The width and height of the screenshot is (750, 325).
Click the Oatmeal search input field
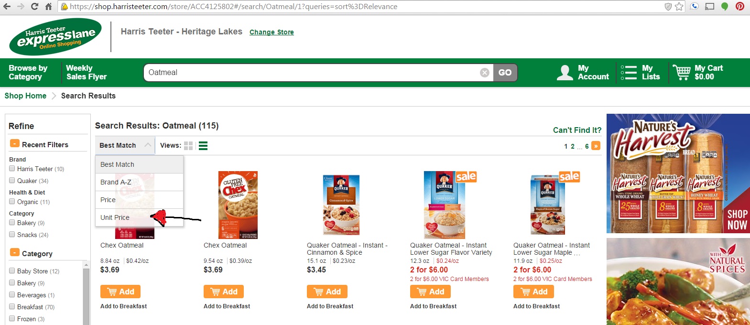[311, 73]
